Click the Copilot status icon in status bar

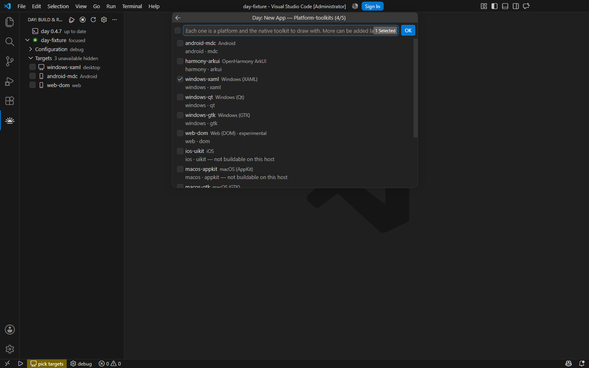569,364
